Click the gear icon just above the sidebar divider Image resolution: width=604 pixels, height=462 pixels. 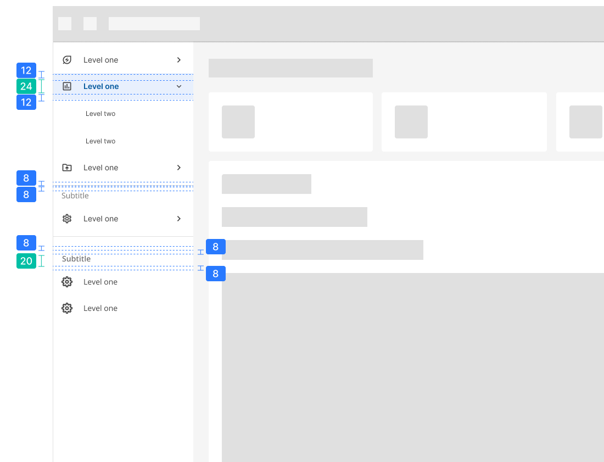tap(67, 219)
